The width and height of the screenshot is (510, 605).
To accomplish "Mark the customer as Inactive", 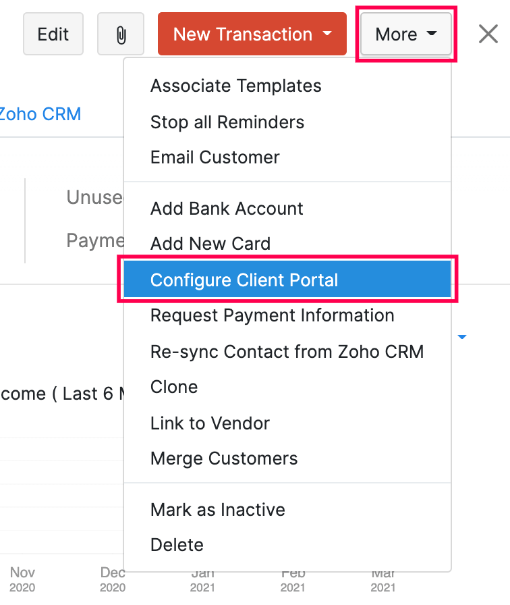I will [217, 510].
